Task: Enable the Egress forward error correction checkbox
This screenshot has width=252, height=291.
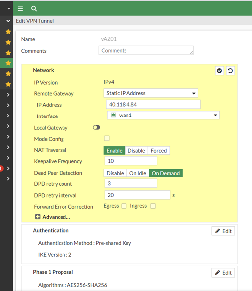Action: [x=124, y=206]
